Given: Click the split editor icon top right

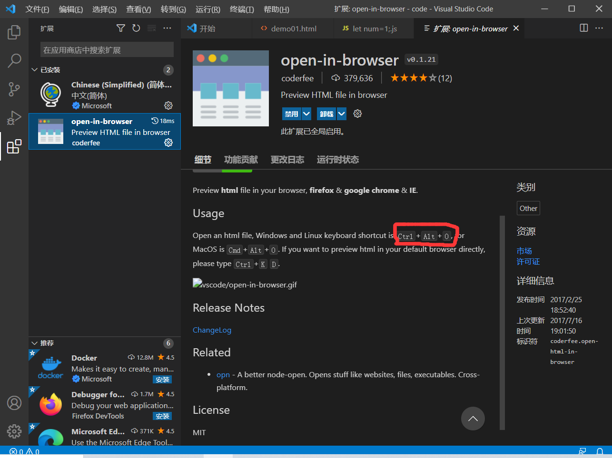Looking at the screenshot, I should click(583, 28).
